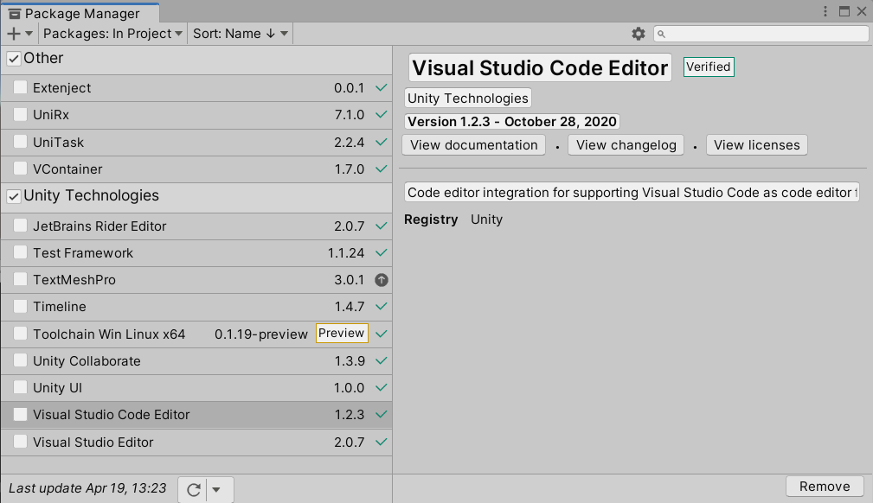Click the Visual Studio Code Editor title
The height and width of the screenshot is (503, 873).
540,68
